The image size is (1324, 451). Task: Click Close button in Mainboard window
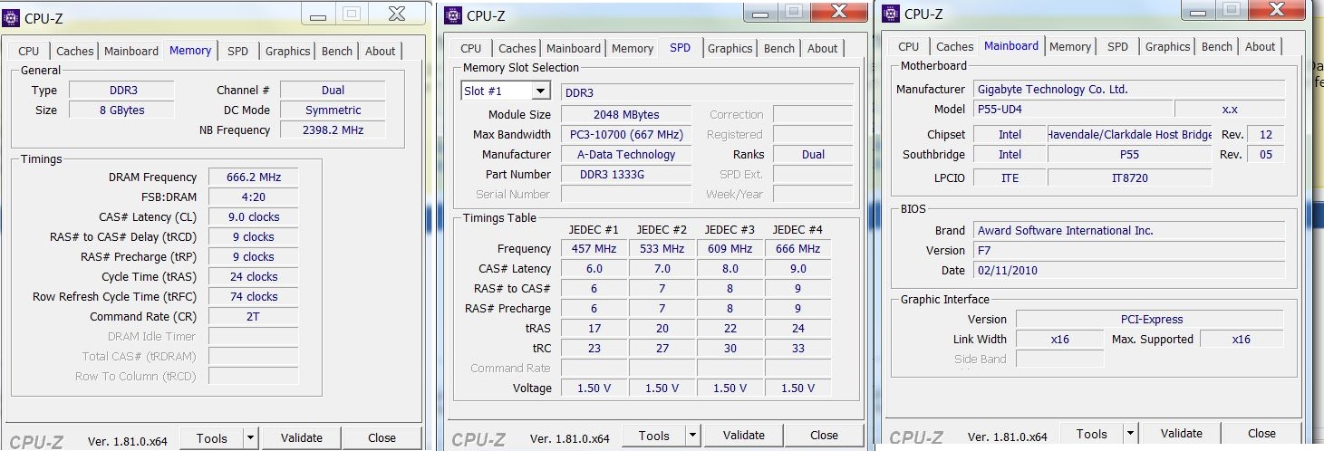coord(1261,434)
